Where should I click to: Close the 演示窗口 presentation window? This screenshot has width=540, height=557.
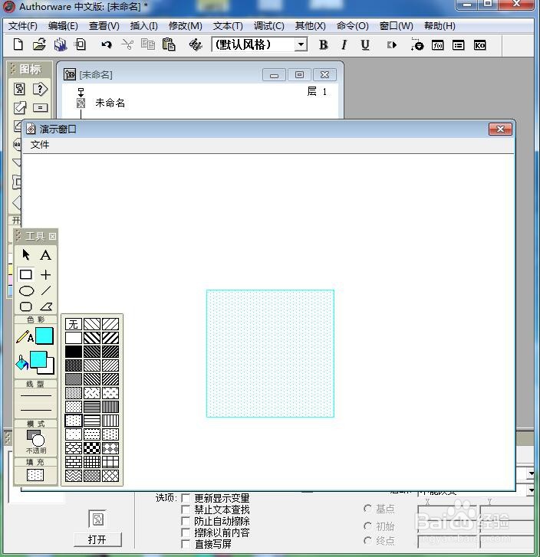point(500,129)
